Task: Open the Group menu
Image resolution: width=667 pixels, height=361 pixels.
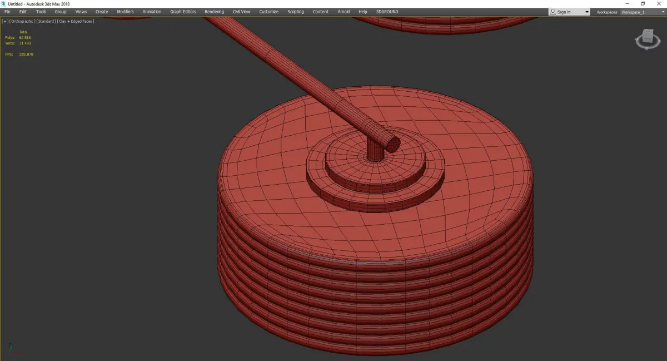Action: (60, 12)
